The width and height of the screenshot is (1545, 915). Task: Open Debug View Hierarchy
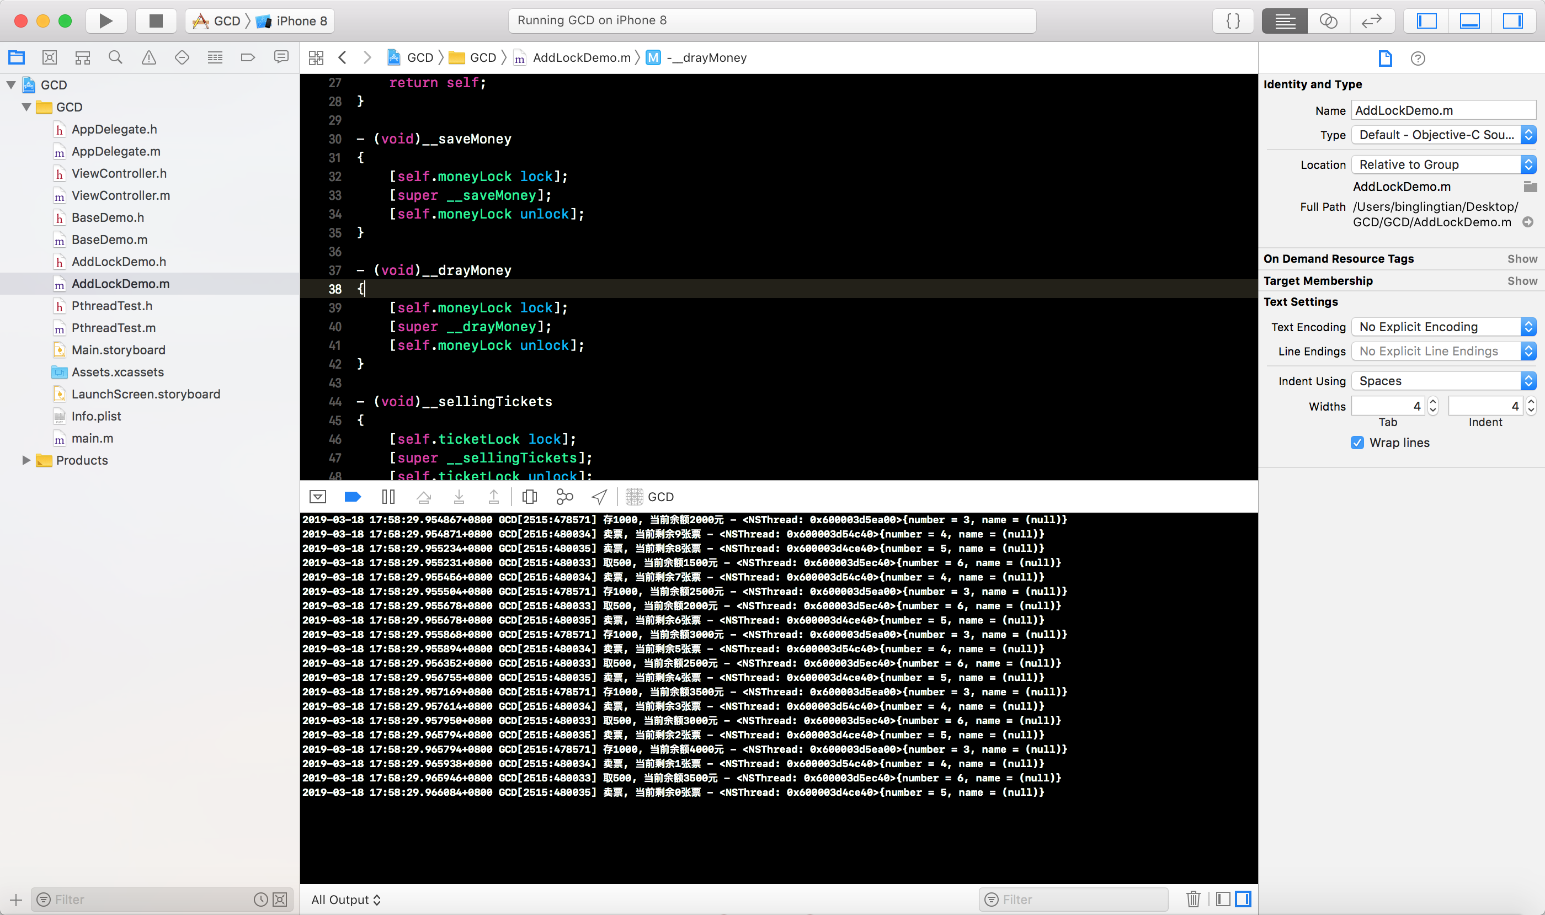(x=530, y=497)
